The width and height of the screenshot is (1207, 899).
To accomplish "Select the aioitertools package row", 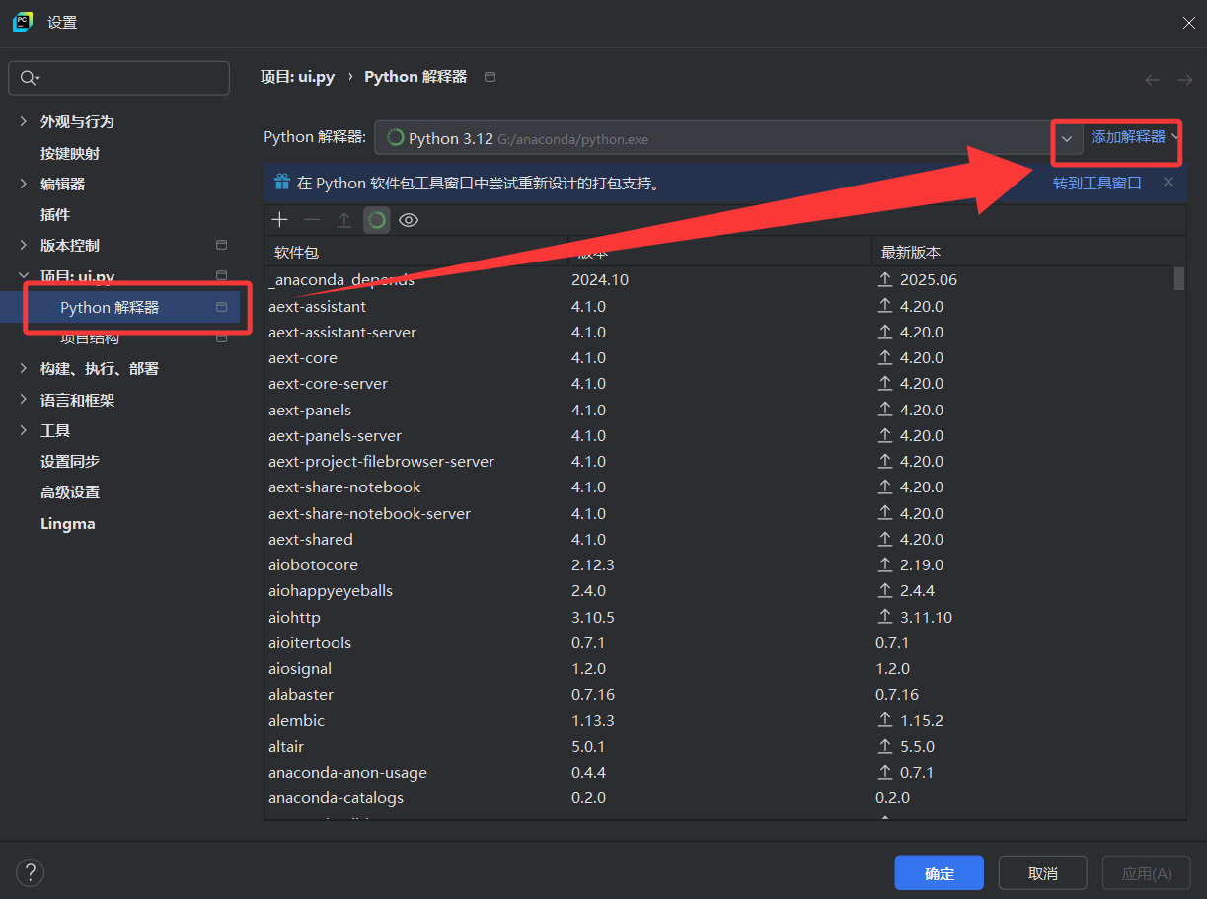I will coord(719,642).
